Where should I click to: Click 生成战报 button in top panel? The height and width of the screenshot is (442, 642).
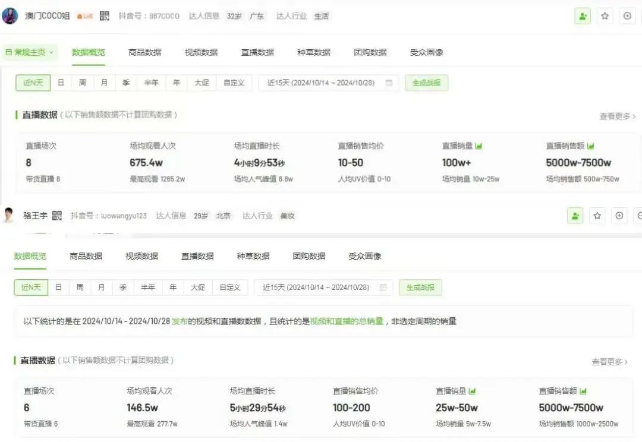pyautogui.click(x=426, y=83)
